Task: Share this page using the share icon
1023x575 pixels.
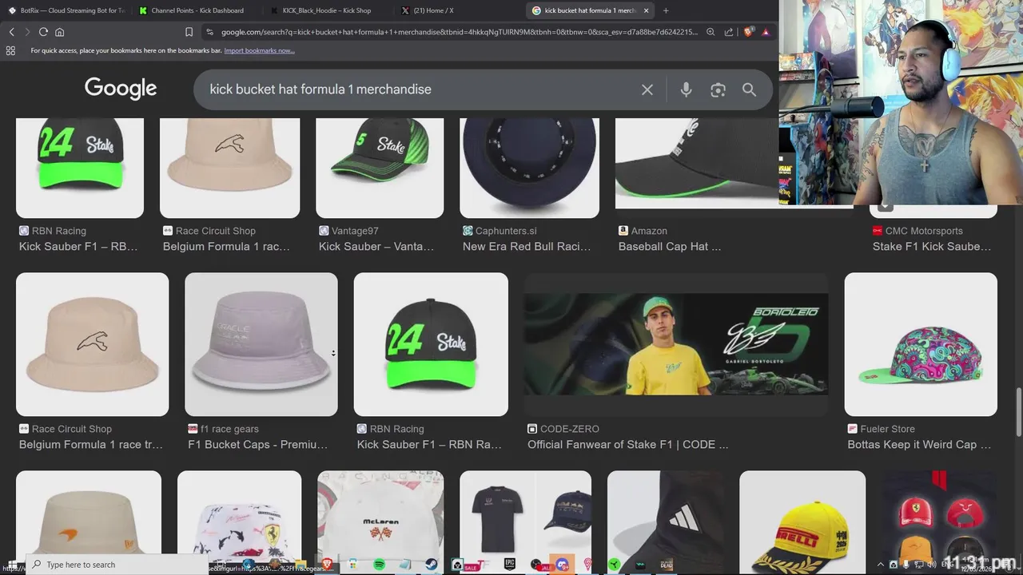Action: (x=729, y=32)
